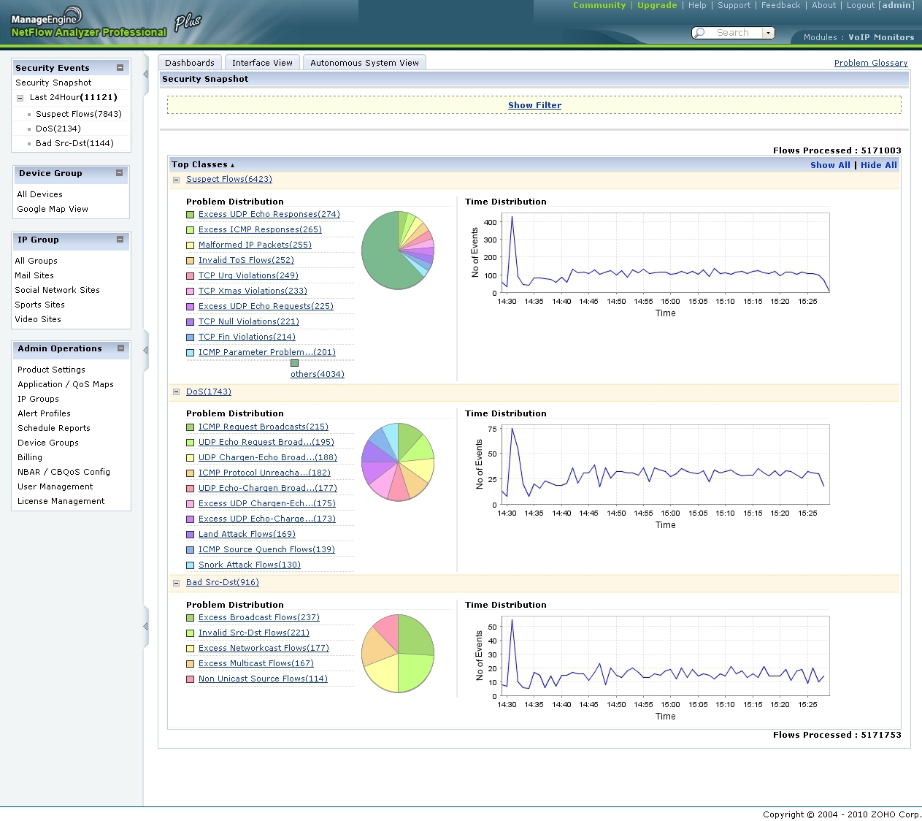Click swatch beside Land Attack Flows(169)
This screenshot has width=922, height=821.
(x=190, y=535)
